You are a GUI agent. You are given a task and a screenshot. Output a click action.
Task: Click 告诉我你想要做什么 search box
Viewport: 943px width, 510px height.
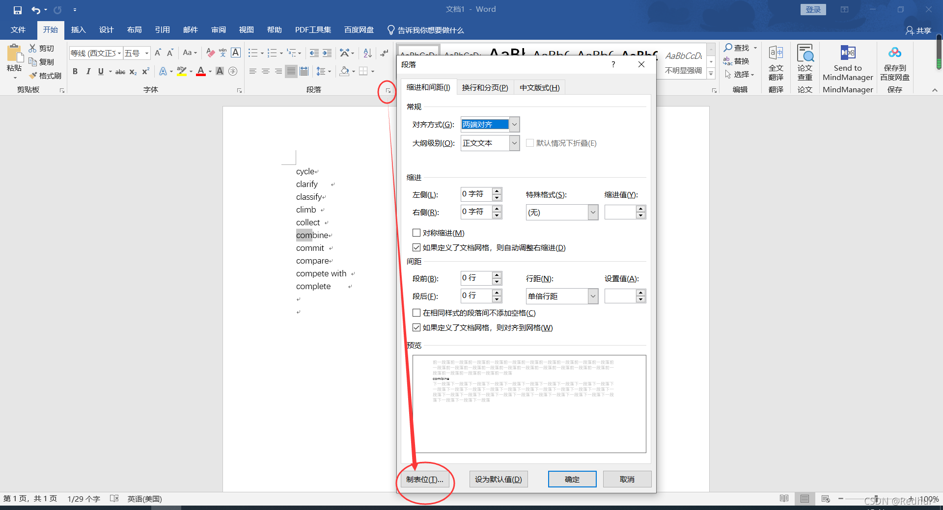click(425, 30)
